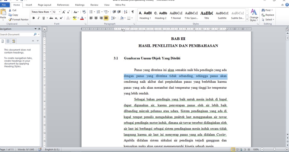The image size is (289, 152).
Task: Click font color red swatch button
Action: 82,18
